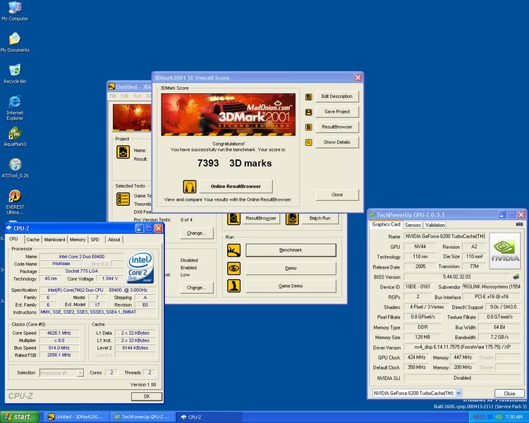The height and width of the screenshot is (423, 529).
Task: Switch to the Memory tab in CPU-Z
Action: click(x=78, y=240)
